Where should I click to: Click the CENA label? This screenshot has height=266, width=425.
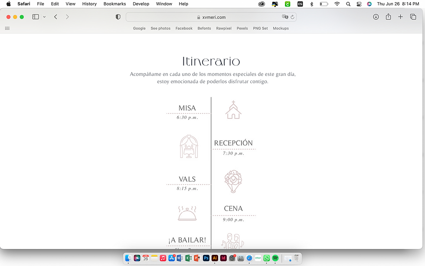[233, 209]
